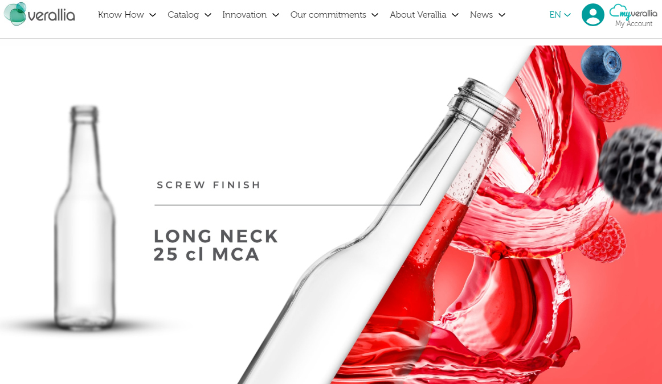Viewport: 662px width, 384px height.
Task: Click the My Account link
Action: tap(634, 24)
